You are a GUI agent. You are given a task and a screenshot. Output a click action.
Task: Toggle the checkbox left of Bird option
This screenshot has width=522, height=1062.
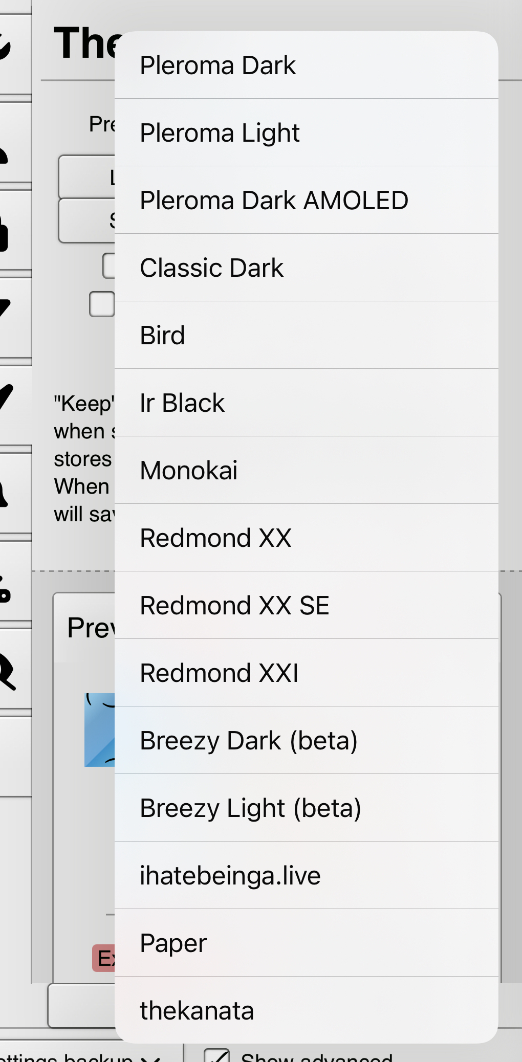pos(102,304)
